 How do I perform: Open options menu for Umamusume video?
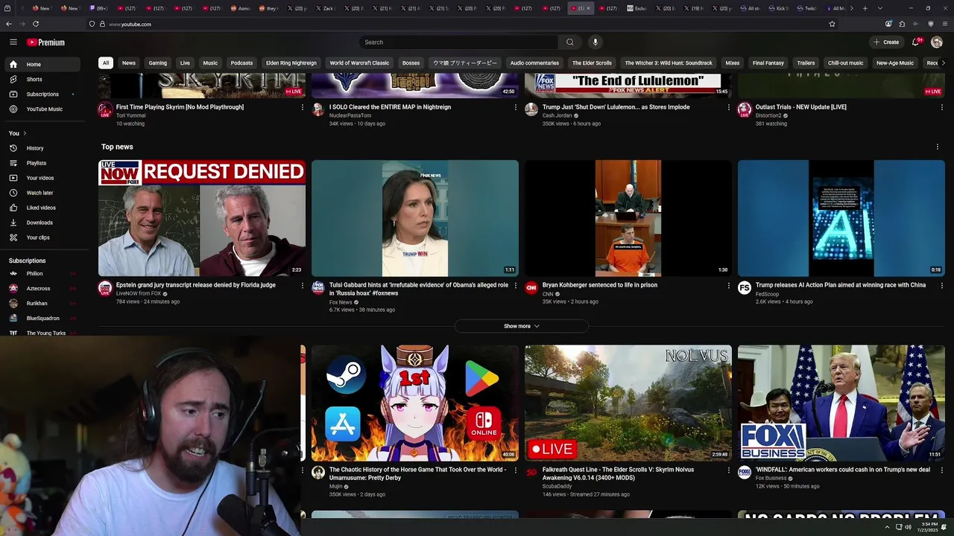(516, 470)
